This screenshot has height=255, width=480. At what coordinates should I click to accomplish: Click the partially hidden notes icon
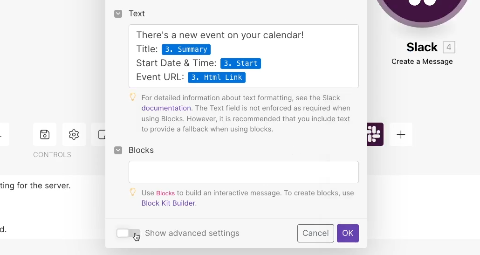102,134
